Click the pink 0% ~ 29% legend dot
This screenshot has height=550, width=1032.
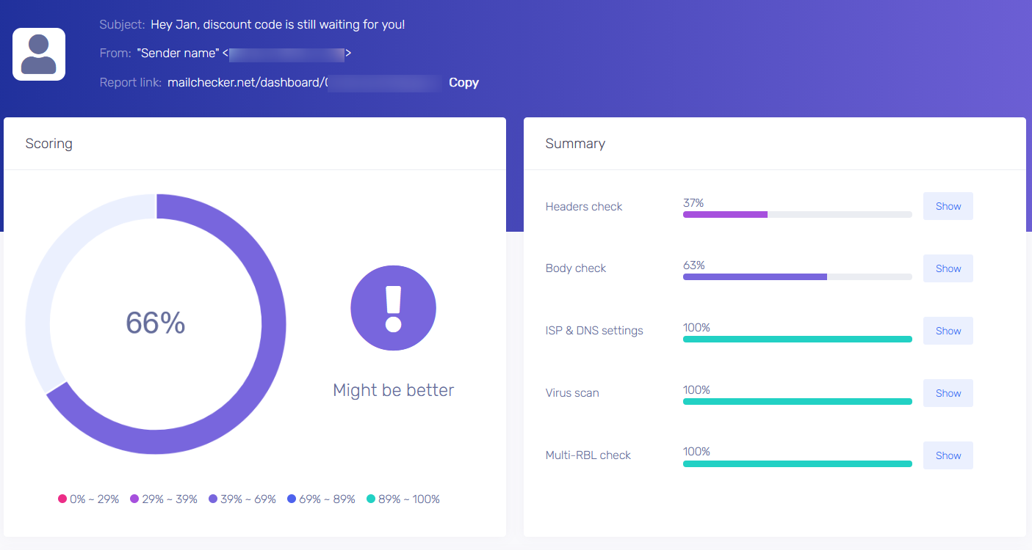[62, 499]
